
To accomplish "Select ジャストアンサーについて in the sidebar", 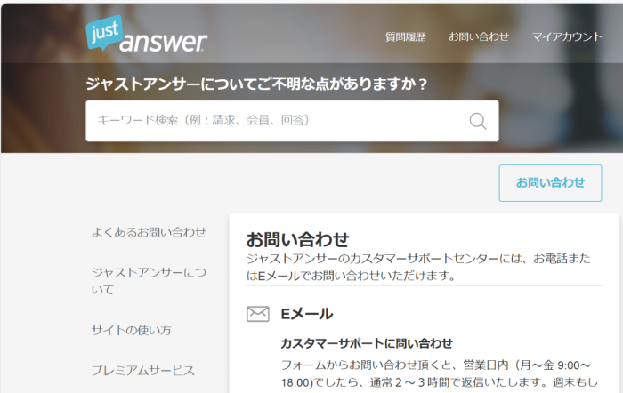I will click(149, 281).
